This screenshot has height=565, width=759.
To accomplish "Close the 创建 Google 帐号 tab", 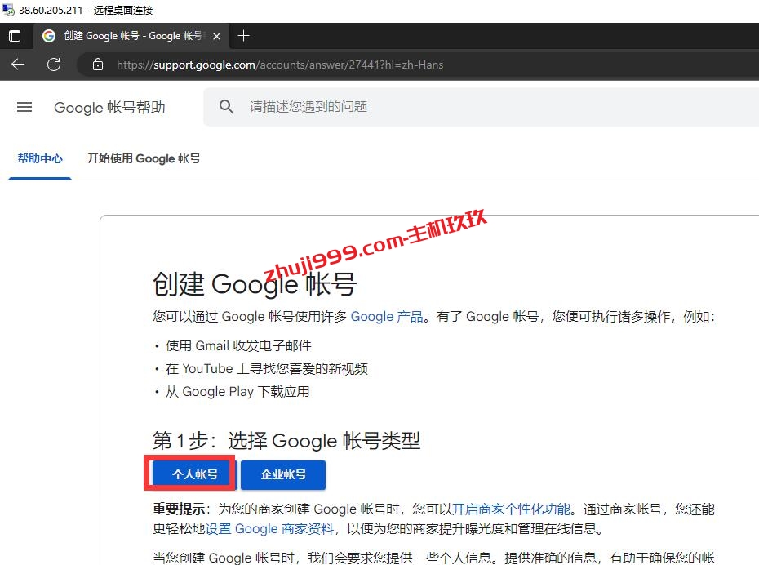I will (217, 36).
